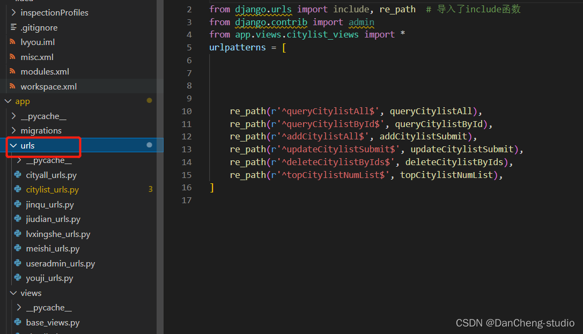Click line number 10 in the gutter
This screenshot has width=583, height=334.
click(186, 112)
